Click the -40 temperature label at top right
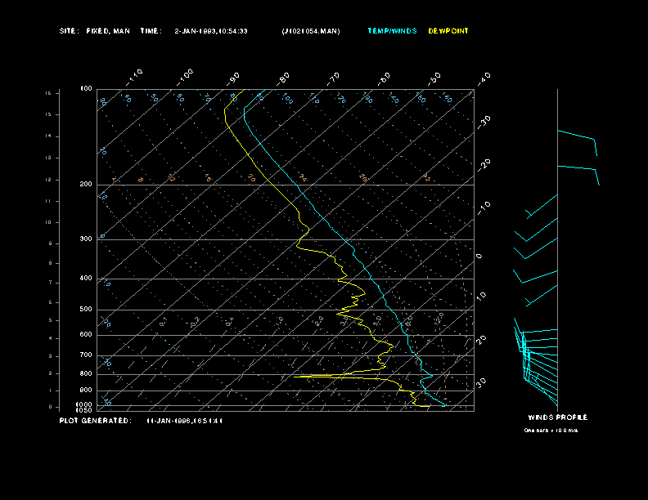Screen dimensions: 648x500 tap(483, 78)
